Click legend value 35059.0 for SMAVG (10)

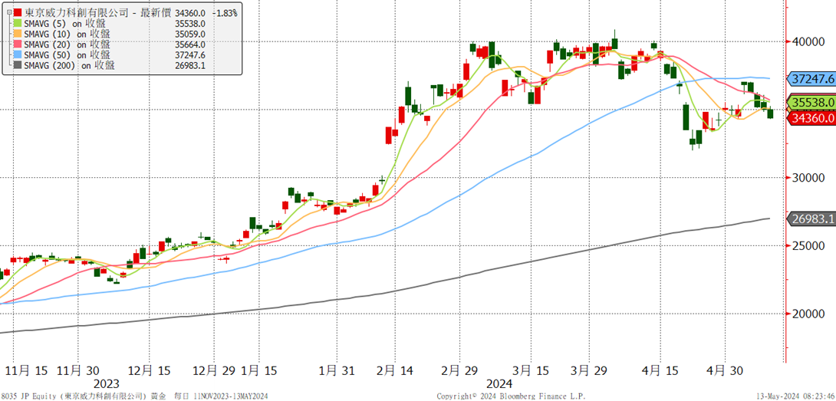click(x=189, y=34)
